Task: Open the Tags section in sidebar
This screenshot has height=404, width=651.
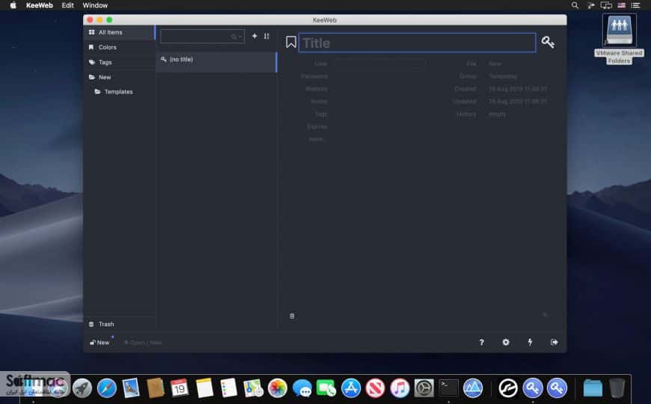Action: [x=119, y=62]
